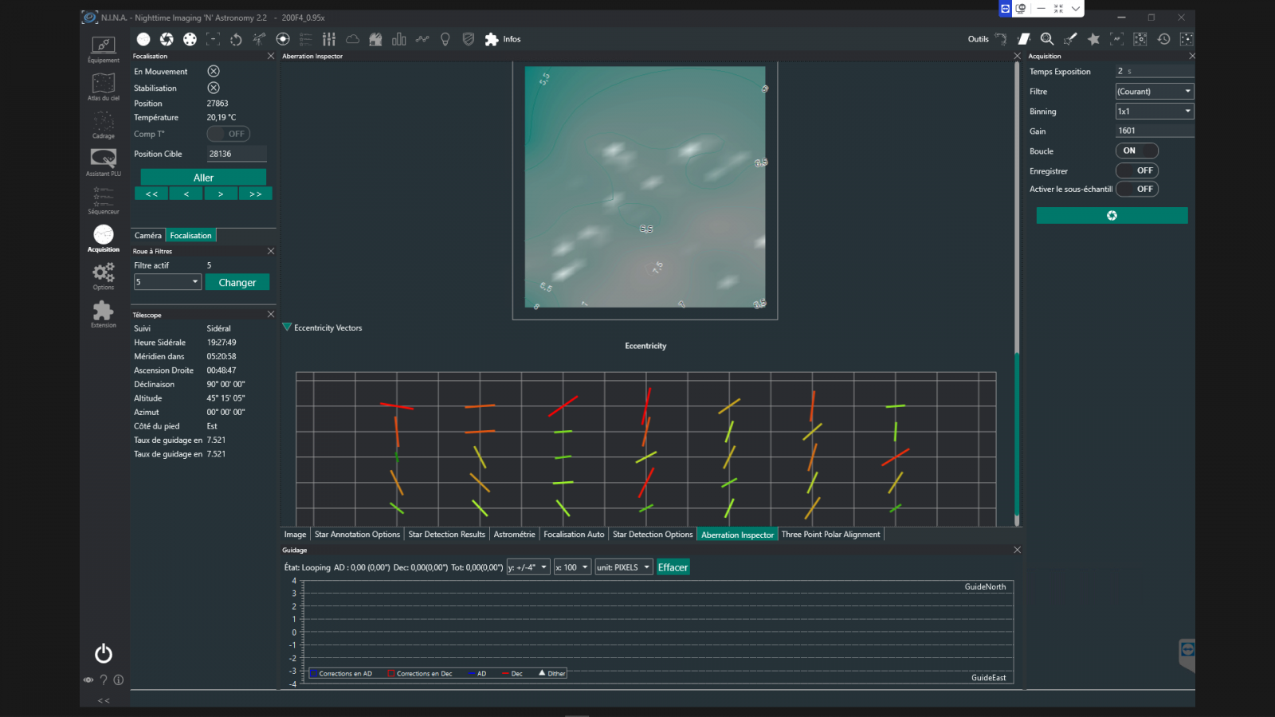The image size is (1275, 717).
Task: Click the switch sliders icon in toolbar
Action: pos(329,39)
